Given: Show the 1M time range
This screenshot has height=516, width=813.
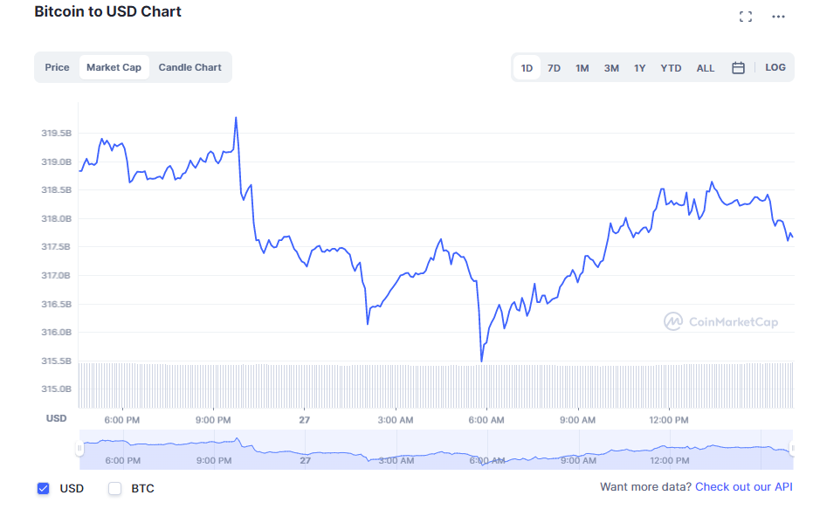Looking at the screenshot, I should (582, 68).
